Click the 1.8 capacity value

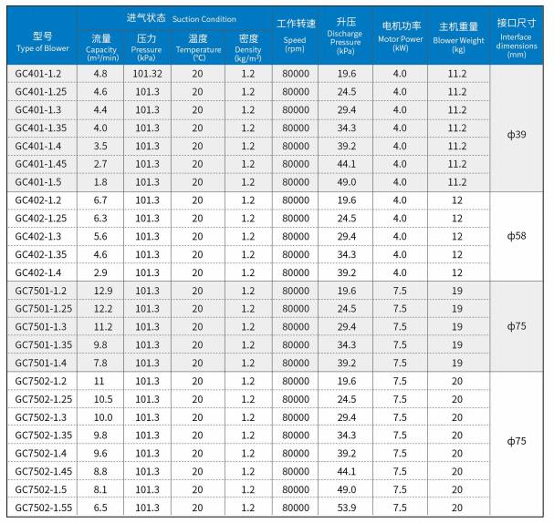click(100, 182)
